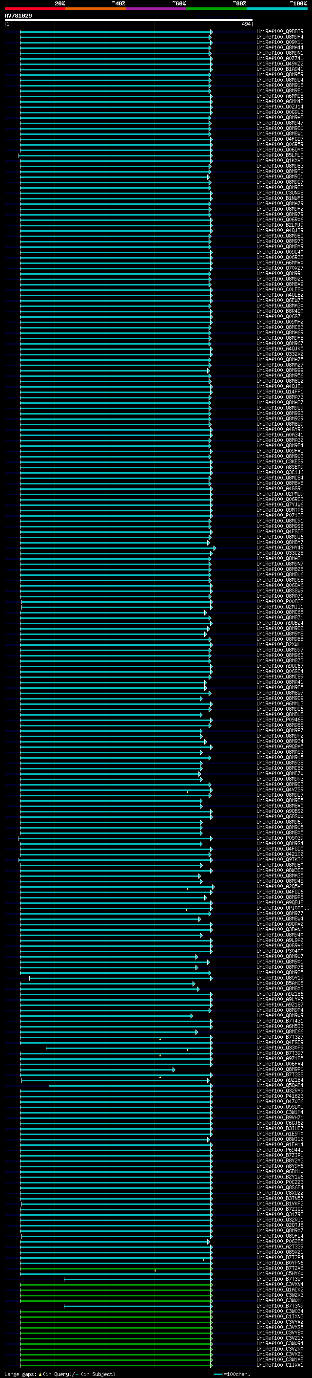Screen dimensions: 312x1378
Task: Select hit label UniRef100_P41623
Action: point(280,1096)
